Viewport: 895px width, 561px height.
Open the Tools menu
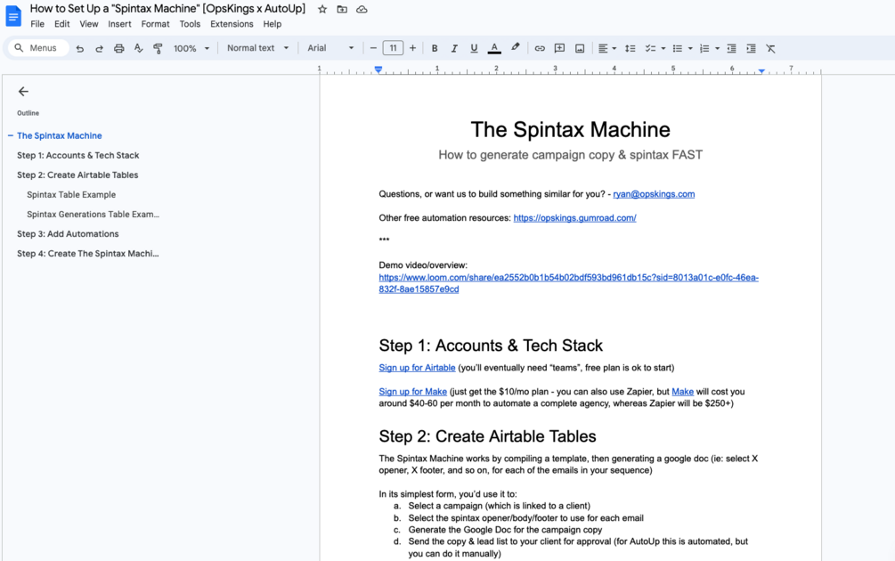tap(190, 24)
